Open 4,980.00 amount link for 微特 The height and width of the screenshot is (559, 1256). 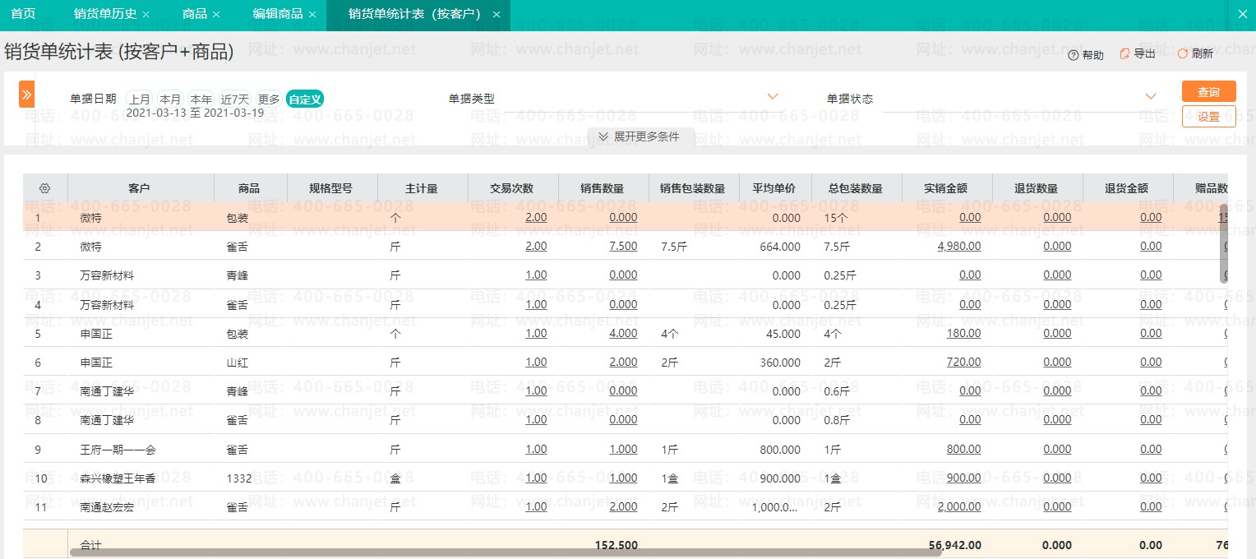click(958, 247)
